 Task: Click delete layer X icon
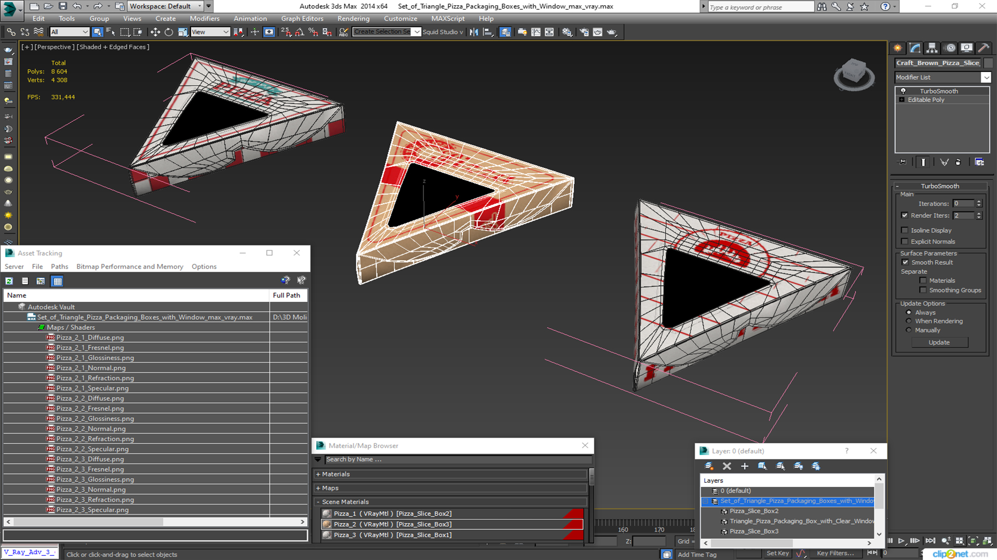point(727,466)
